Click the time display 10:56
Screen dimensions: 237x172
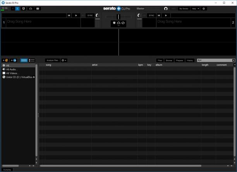(5, 8)
